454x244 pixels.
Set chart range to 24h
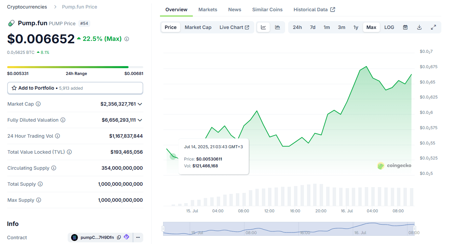click(297, 27)
